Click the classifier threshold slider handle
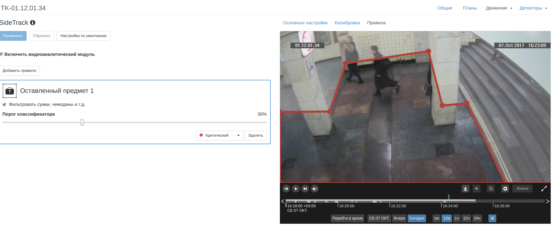This screenshot has width=553, height=228. coord(82,122)
